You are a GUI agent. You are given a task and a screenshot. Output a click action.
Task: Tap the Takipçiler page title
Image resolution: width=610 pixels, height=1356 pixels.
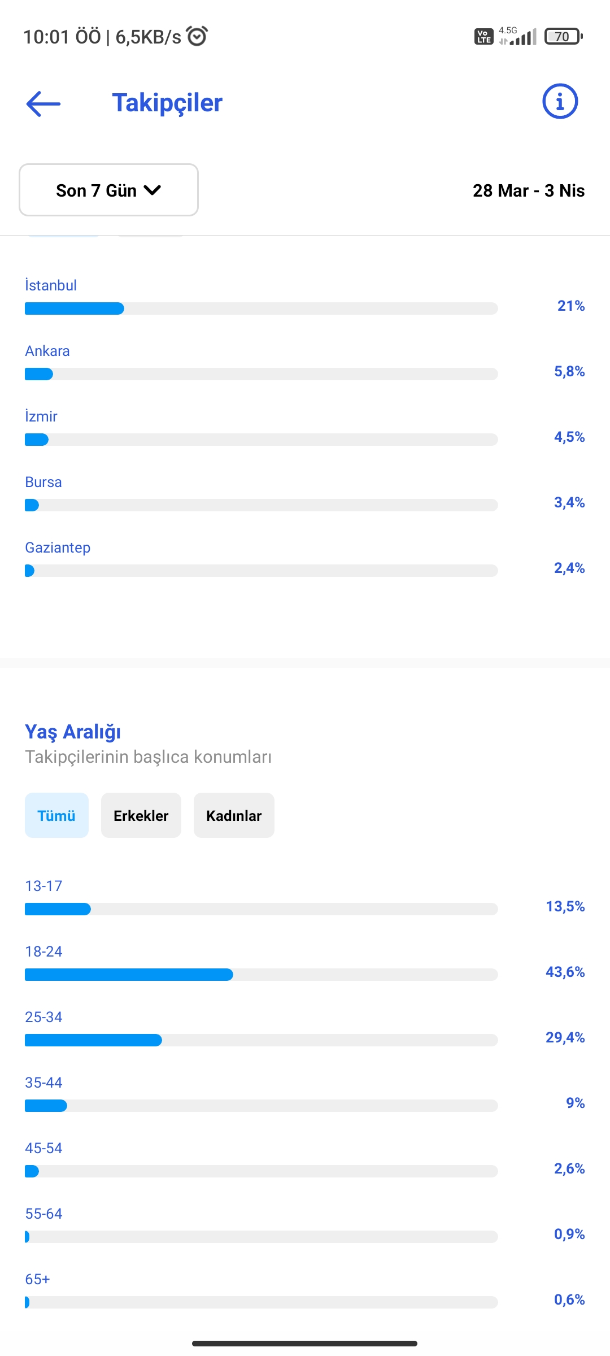pyautogui.click(x=167, y=103)
